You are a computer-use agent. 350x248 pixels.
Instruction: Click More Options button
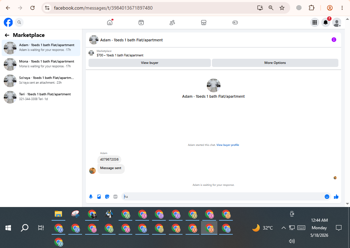[x=275, y=63]
